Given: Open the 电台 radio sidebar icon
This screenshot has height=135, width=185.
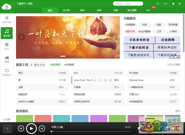Looking at the screenshot, I should tap(7, 46).
